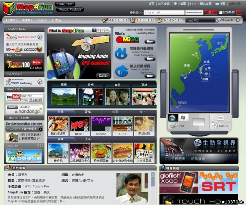Click the SRT balloon banner
The width and height of the screenshot is (246, 205).
point(219,182)
